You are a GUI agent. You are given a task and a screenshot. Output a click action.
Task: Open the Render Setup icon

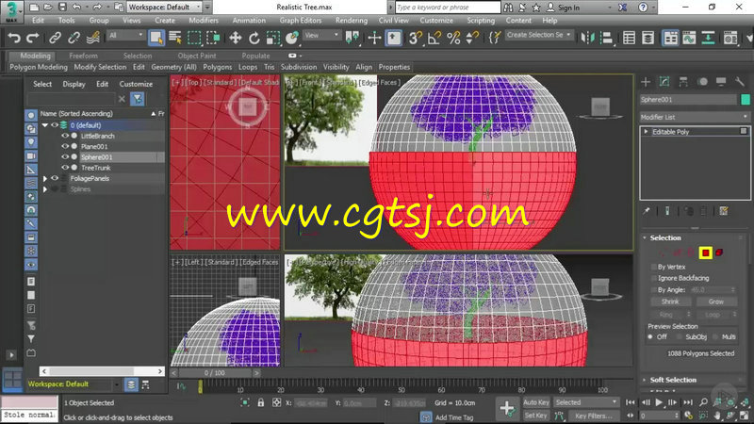click(730, 38)
